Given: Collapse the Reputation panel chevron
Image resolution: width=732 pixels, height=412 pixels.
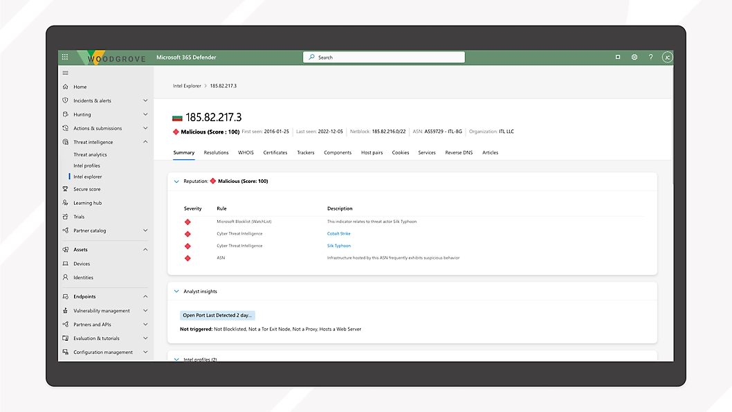Looking at the screenshot, I should click(176, 181).
